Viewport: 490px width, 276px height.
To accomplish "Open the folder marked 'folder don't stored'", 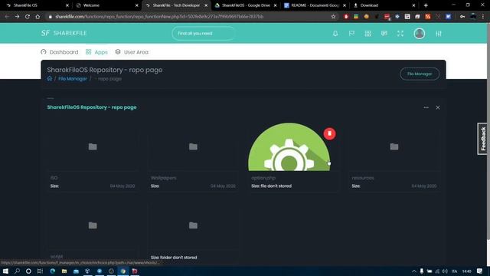I will pos(193,225).
